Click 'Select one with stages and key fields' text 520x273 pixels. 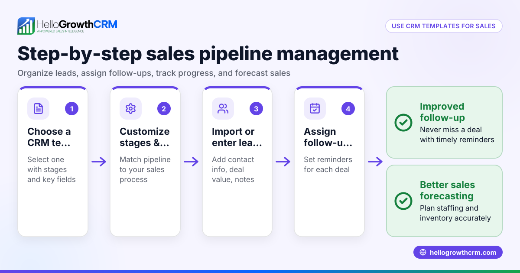pyautogui.click(x=52, y=169)
